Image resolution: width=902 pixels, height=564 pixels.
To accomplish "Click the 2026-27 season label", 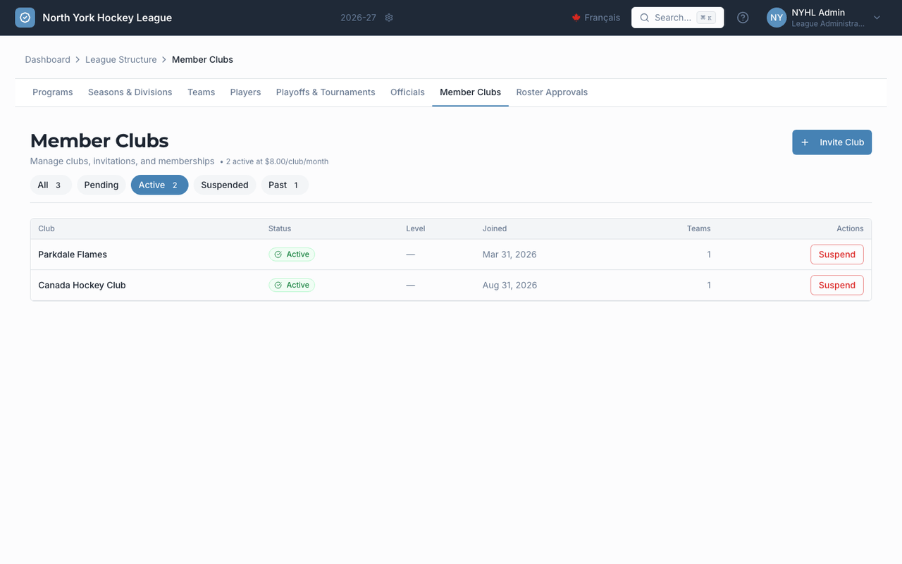I will click(x=359, y=18).
